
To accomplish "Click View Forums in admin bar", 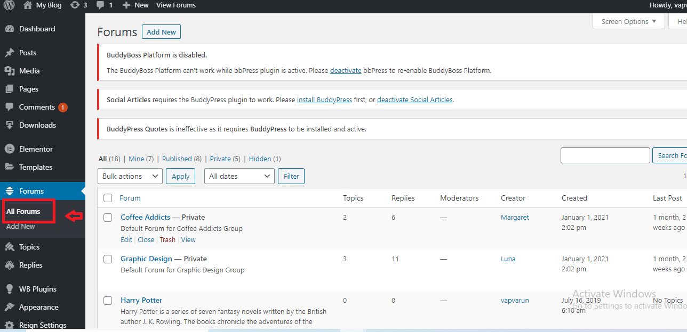I will 176,5.
